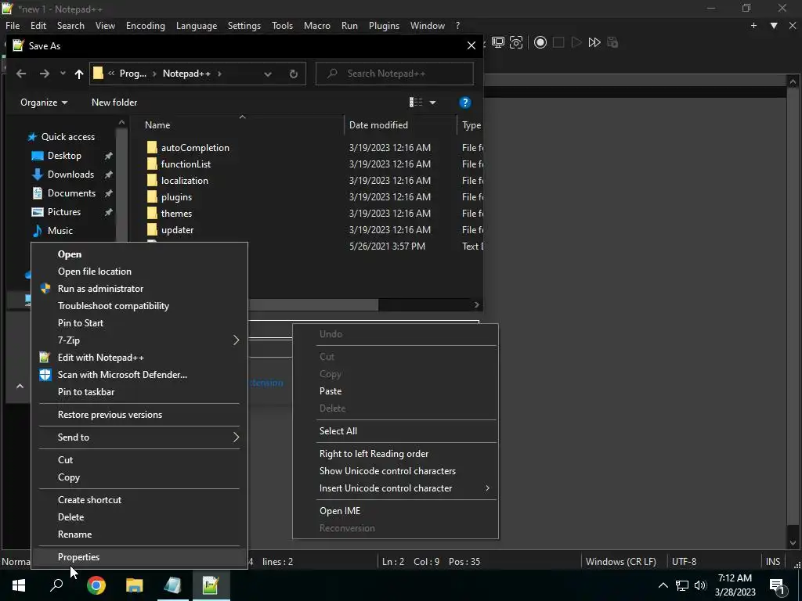Open the volume control in system tray
Image resolution: width=802 pixels, height=601 pixels.
pyautogui.click(x=700, y=585)
